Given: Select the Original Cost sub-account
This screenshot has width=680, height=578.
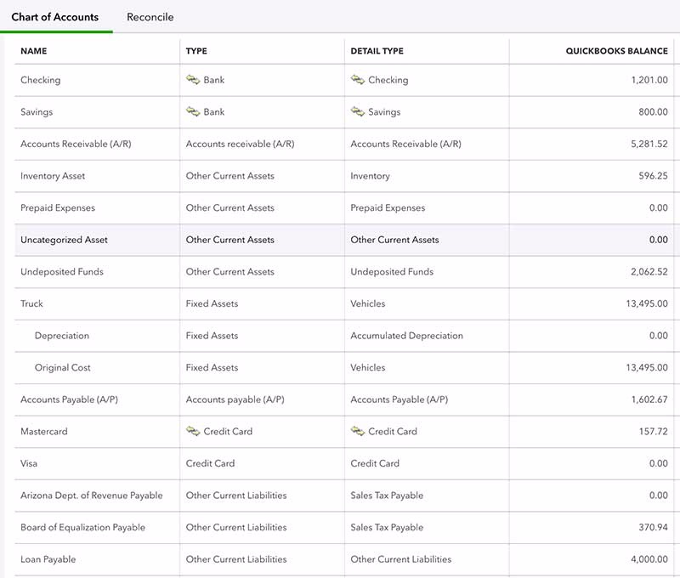Looking at the screenshot, I should tap(62, 367).
